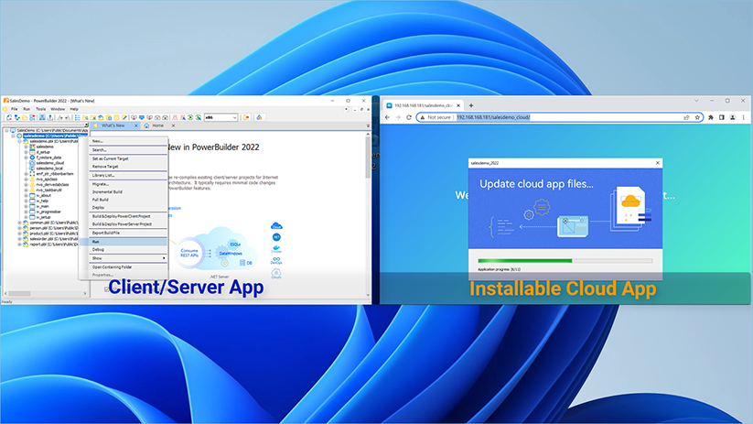Expand the person.pbl library node
The height and width of the screenshot is (424, 753).
pos(20,228)
